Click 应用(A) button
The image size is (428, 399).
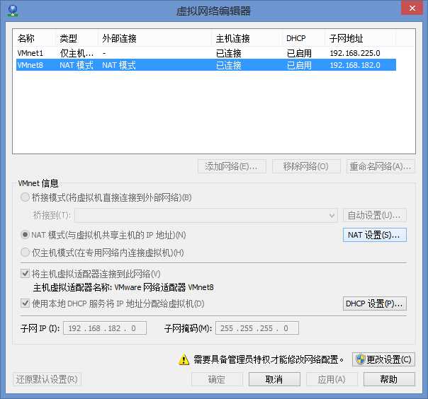[x=332, y=379]
